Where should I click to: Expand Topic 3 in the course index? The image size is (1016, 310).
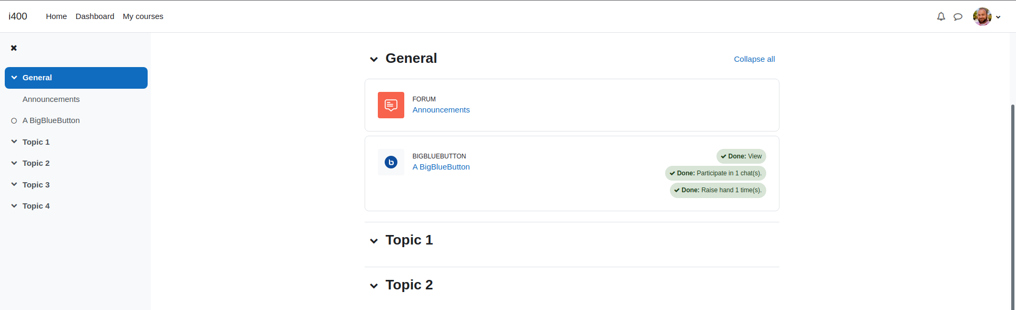pyautogui.click(x=14, y=184)
